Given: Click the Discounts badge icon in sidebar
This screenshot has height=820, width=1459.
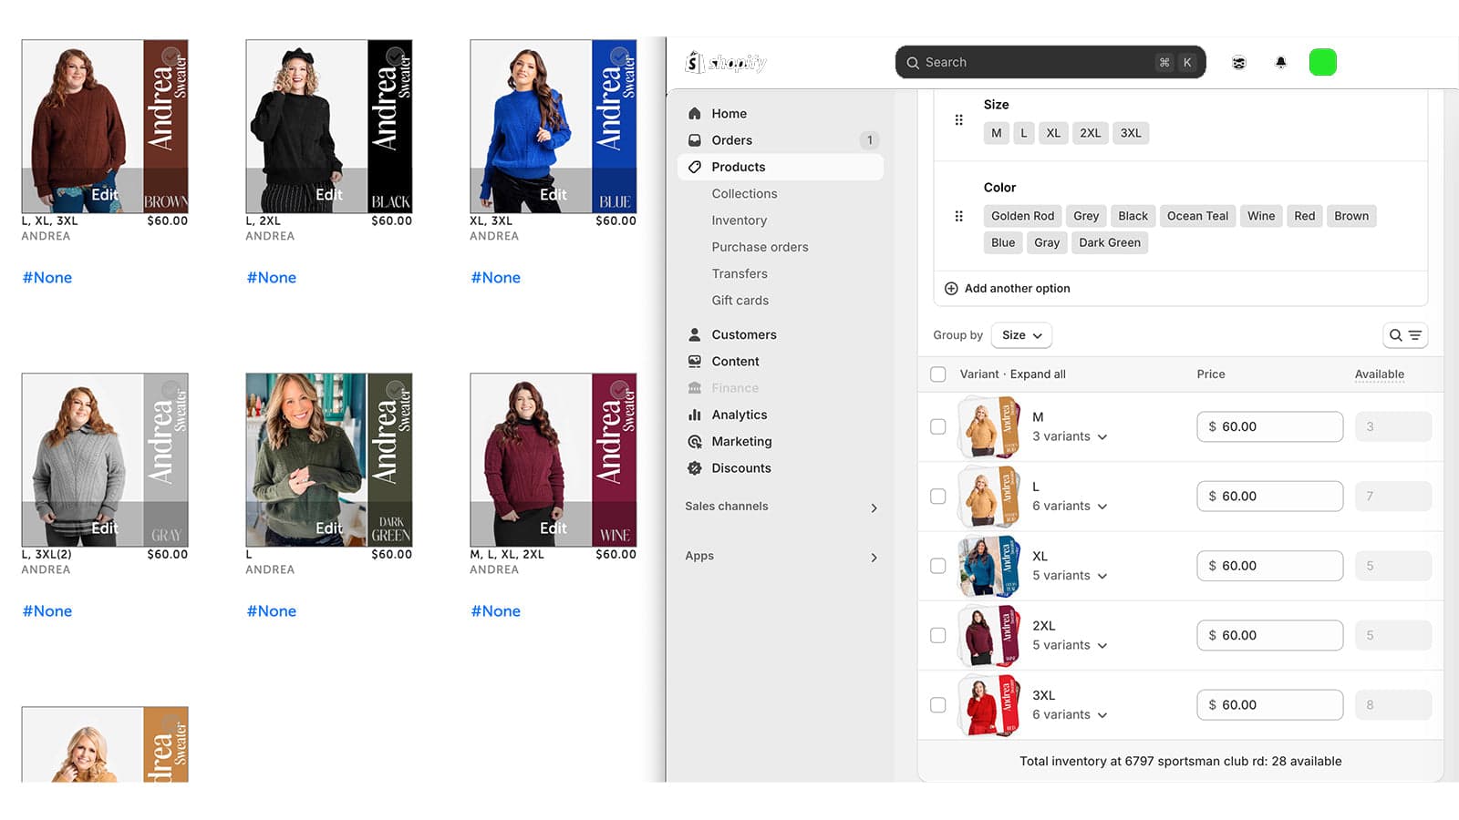Looking at the screenshot, I should click(x=695, y=467).
